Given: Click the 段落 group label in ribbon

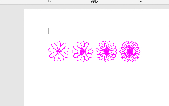Looking at the screenshot, I should 95,2.
